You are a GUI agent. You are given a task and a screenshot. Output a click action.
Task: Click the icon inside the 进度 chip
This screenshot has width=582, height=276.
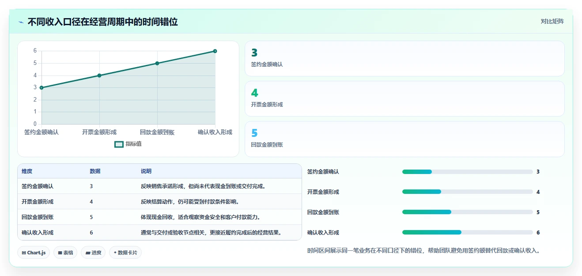click(87, 253)
